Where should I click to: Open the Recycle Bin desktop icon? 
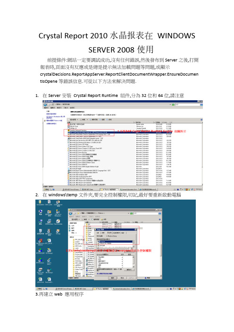[41, 231]
